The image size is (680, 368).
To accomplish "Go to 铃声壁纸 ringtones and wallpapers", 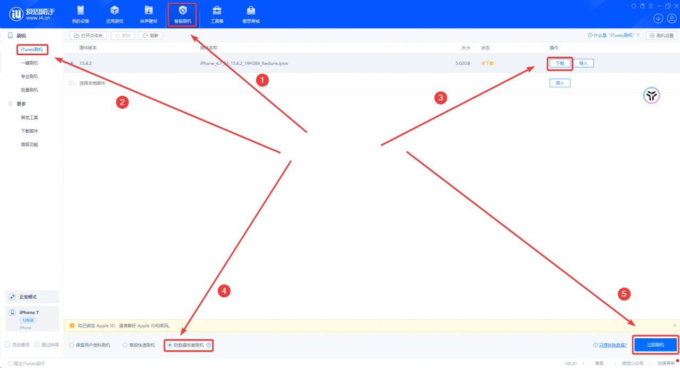I will click(149, 14).
